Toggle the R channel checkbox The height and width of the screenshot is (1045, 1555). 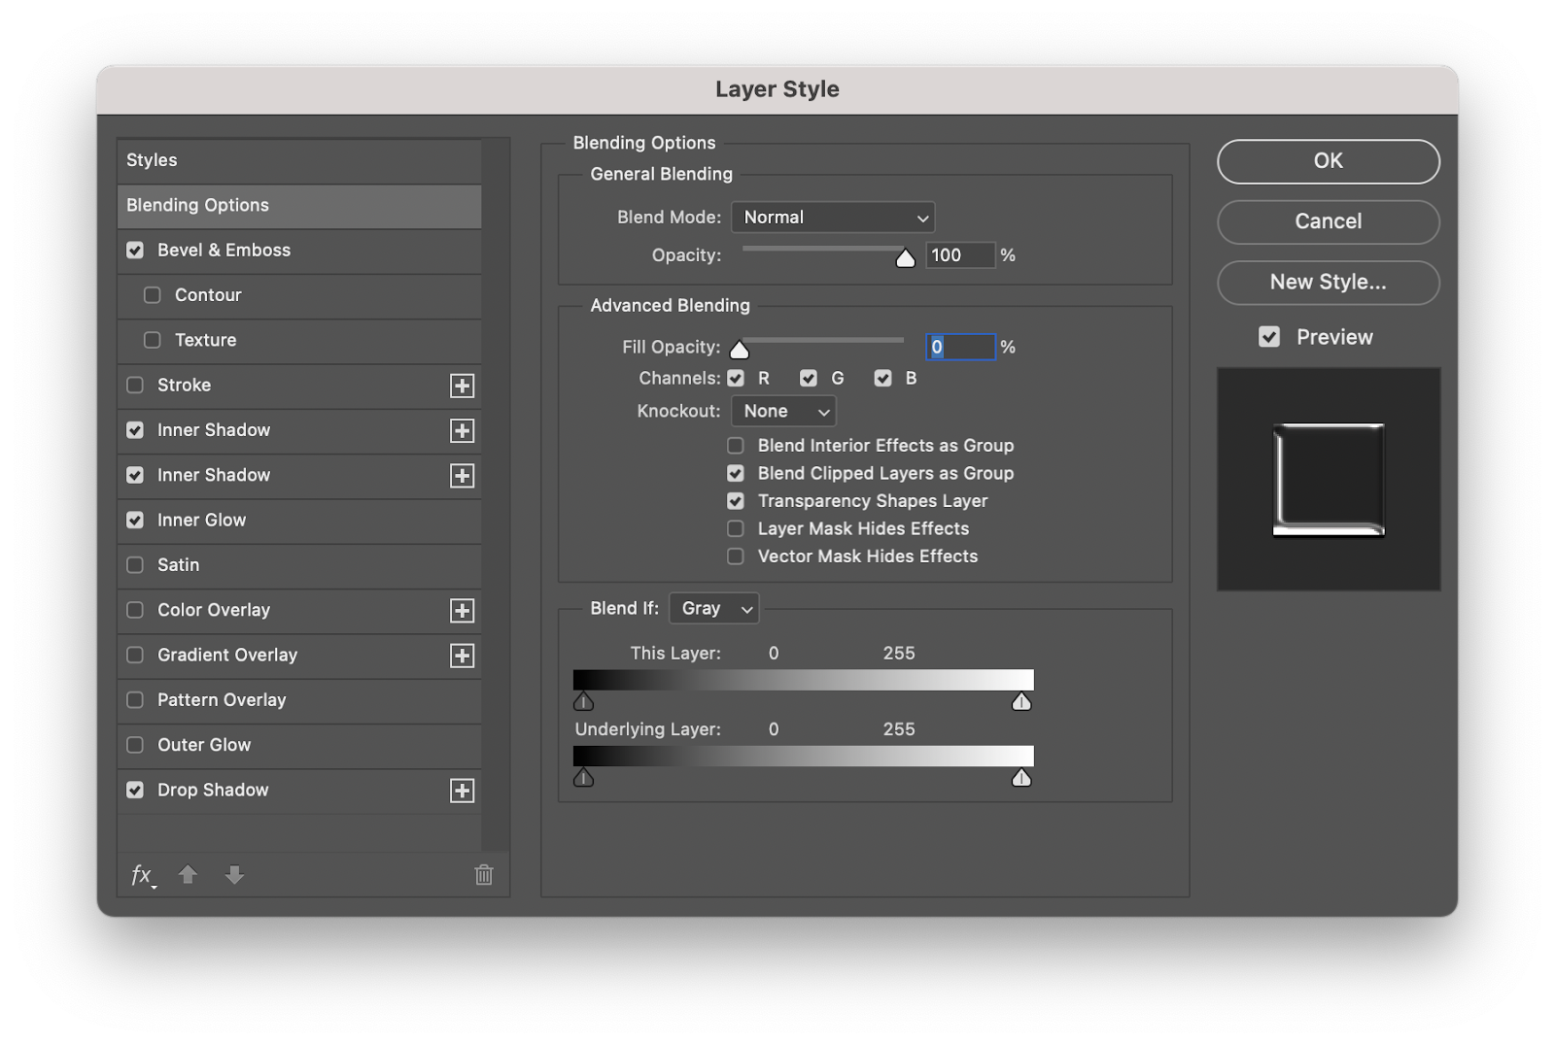pos(736,379)
